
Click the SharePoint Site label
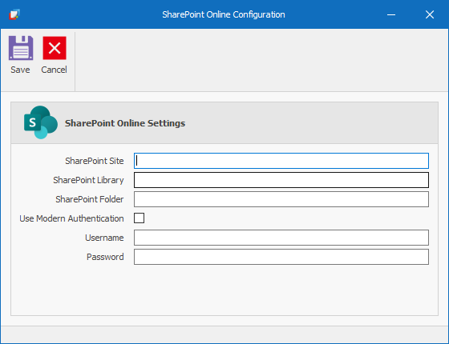click(x=95, y=161)
